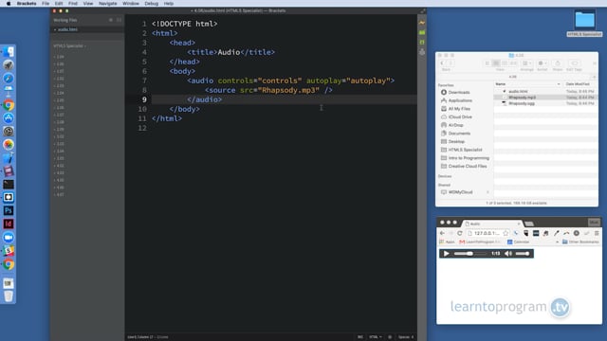607x341 pixels.
Task: Click Other Bookmarks in Chrome bookmarks bar
Action: coord(580,242)
